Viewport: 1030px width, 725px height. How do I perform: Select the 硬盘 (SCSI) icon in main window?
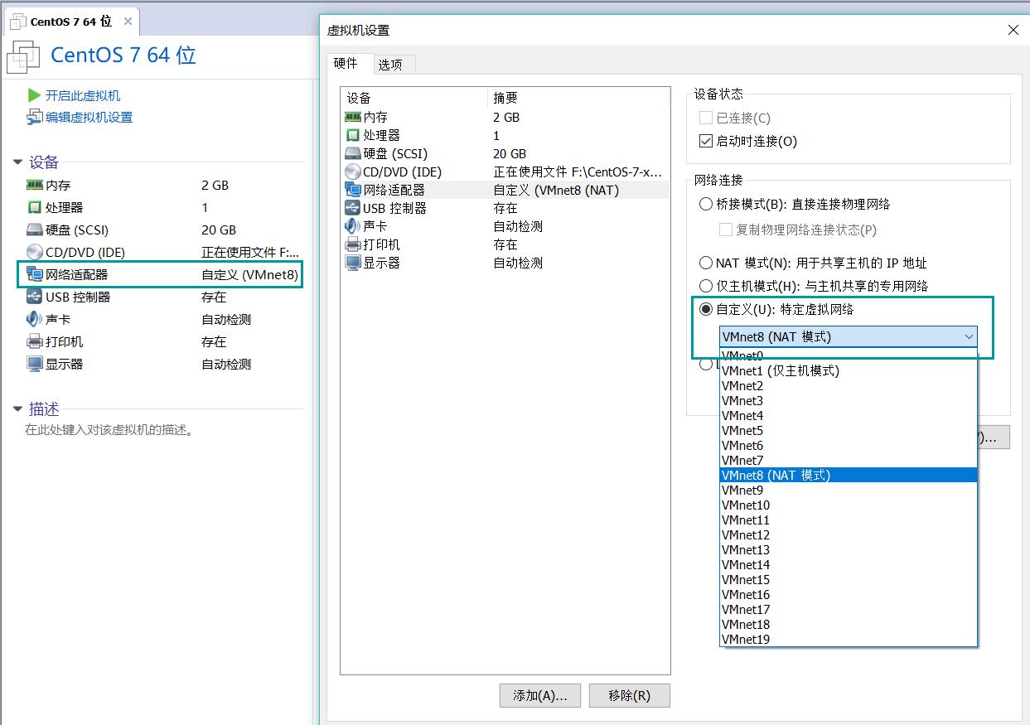click(x=34, y=230)
